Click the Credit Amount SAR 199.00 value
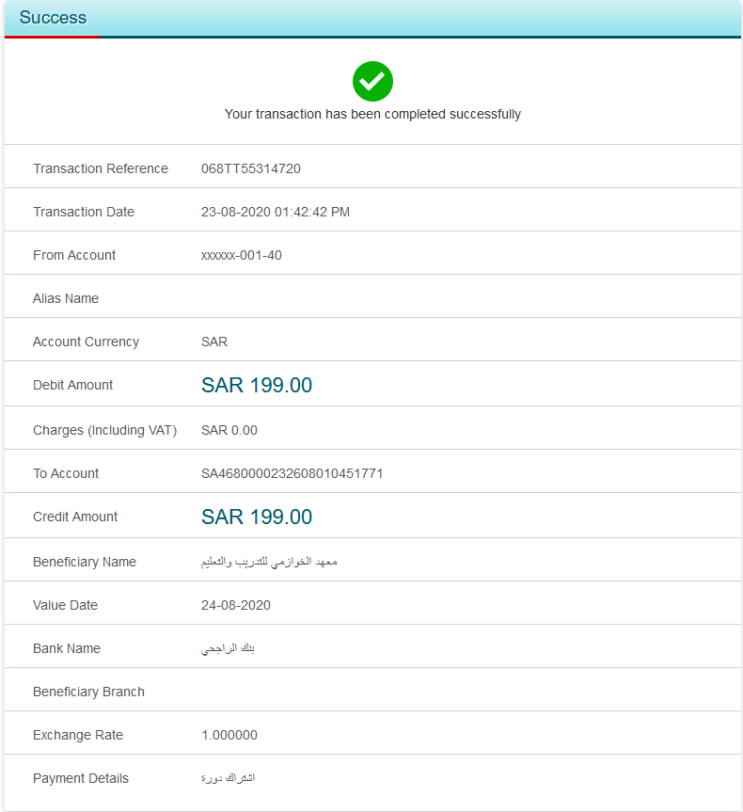 256,517
